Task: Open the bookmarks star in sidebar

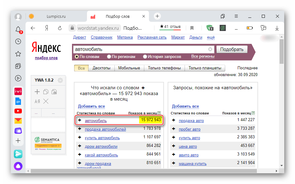Action: (x=18, y=54)
